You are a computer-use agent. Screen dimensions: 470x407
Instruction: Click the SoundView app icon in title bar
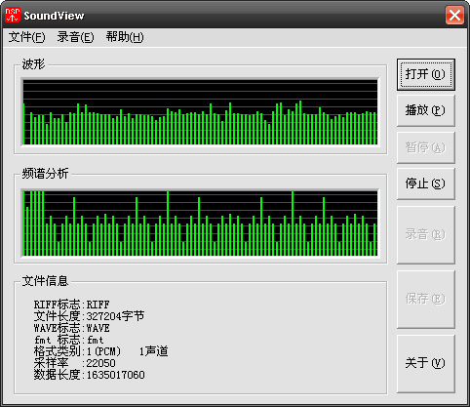tap(13, 15)
